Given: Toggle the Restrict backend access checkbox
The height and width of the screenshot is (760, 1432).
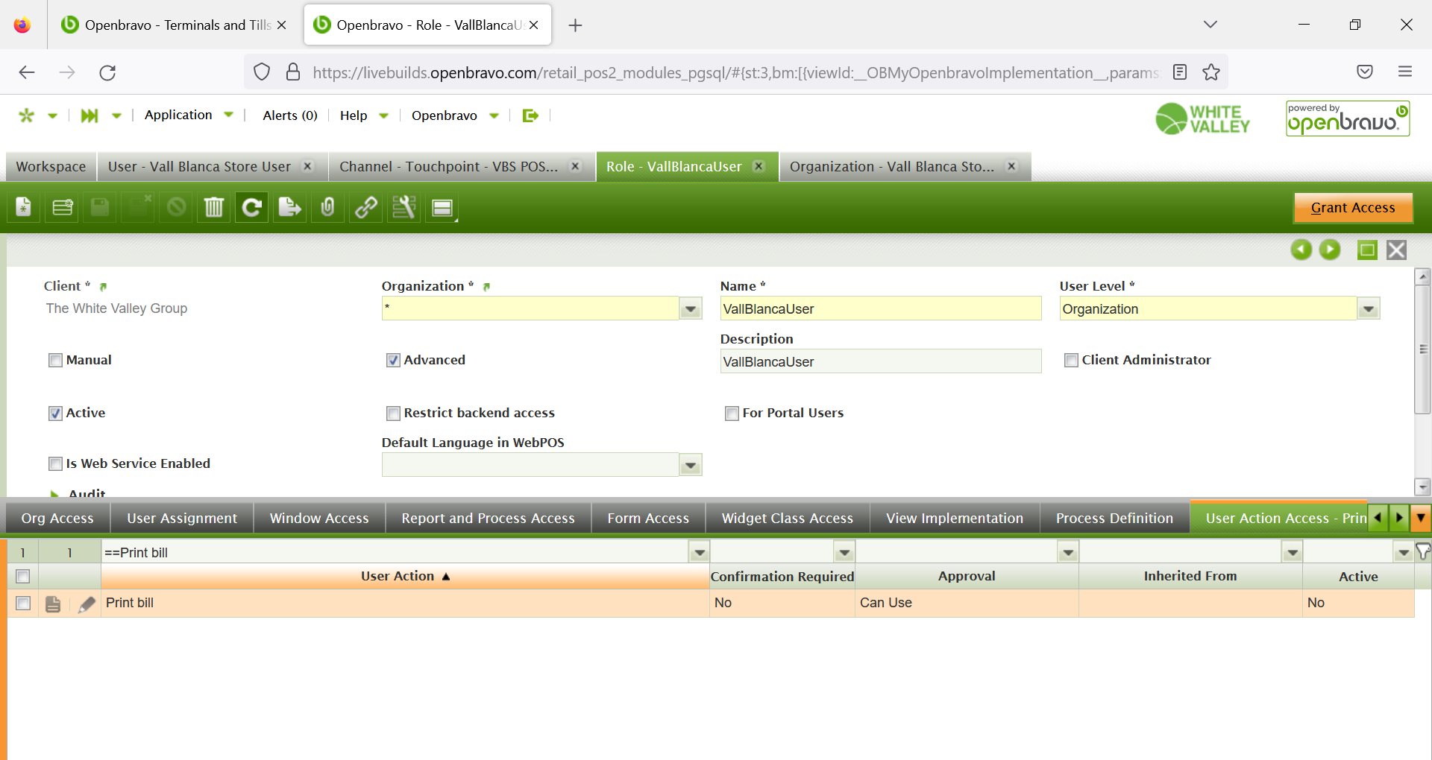Looking at the screenshot, I should (x=393, y=414).
